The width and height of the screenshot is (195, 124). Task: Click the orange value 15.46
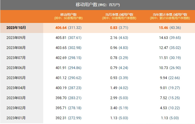[163, 28]
